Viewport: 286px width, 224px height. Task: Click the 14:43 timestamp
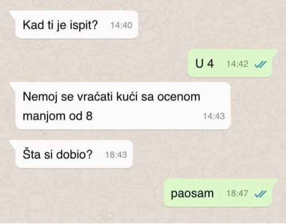pos(214,116)
